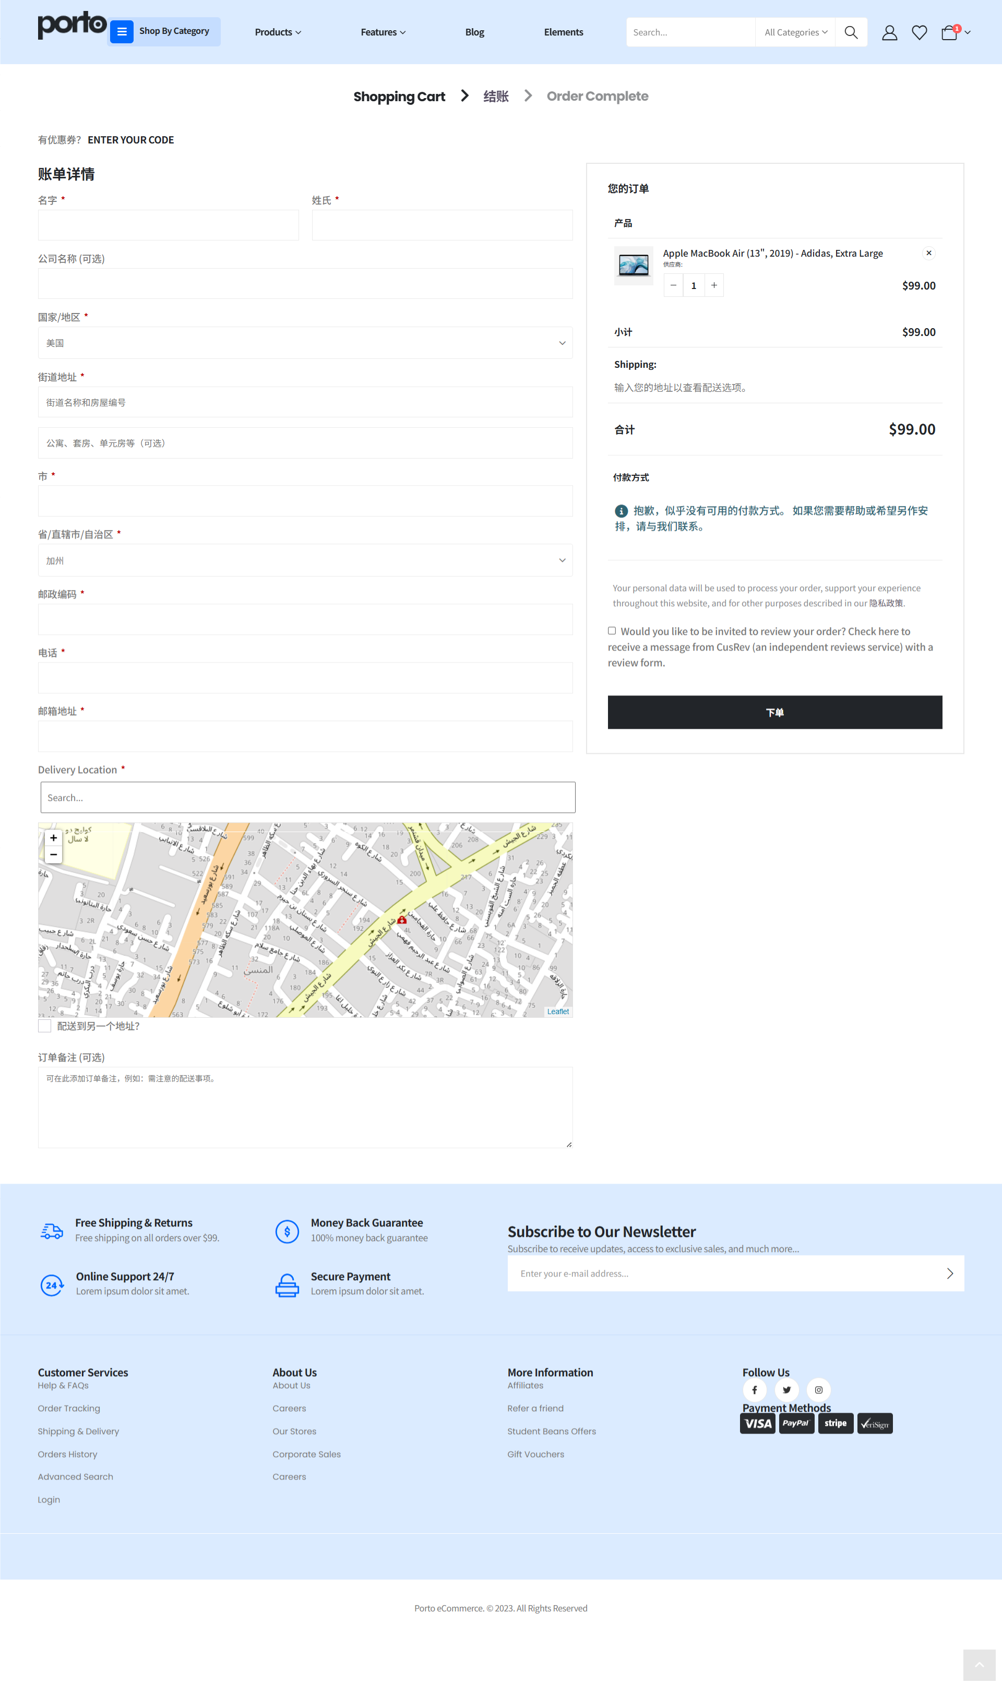This screenshot has width=1002, height=1684.
Task: Increase MacBook quantity with plus button
Action: (x=714, y=285)
